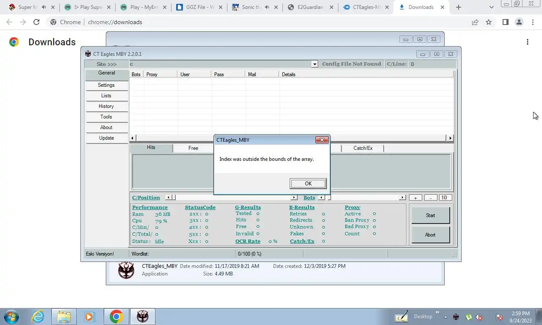The height and width of the screenshot is (325, 542).
Task: Open the Windows Start button
Action: 11,317
